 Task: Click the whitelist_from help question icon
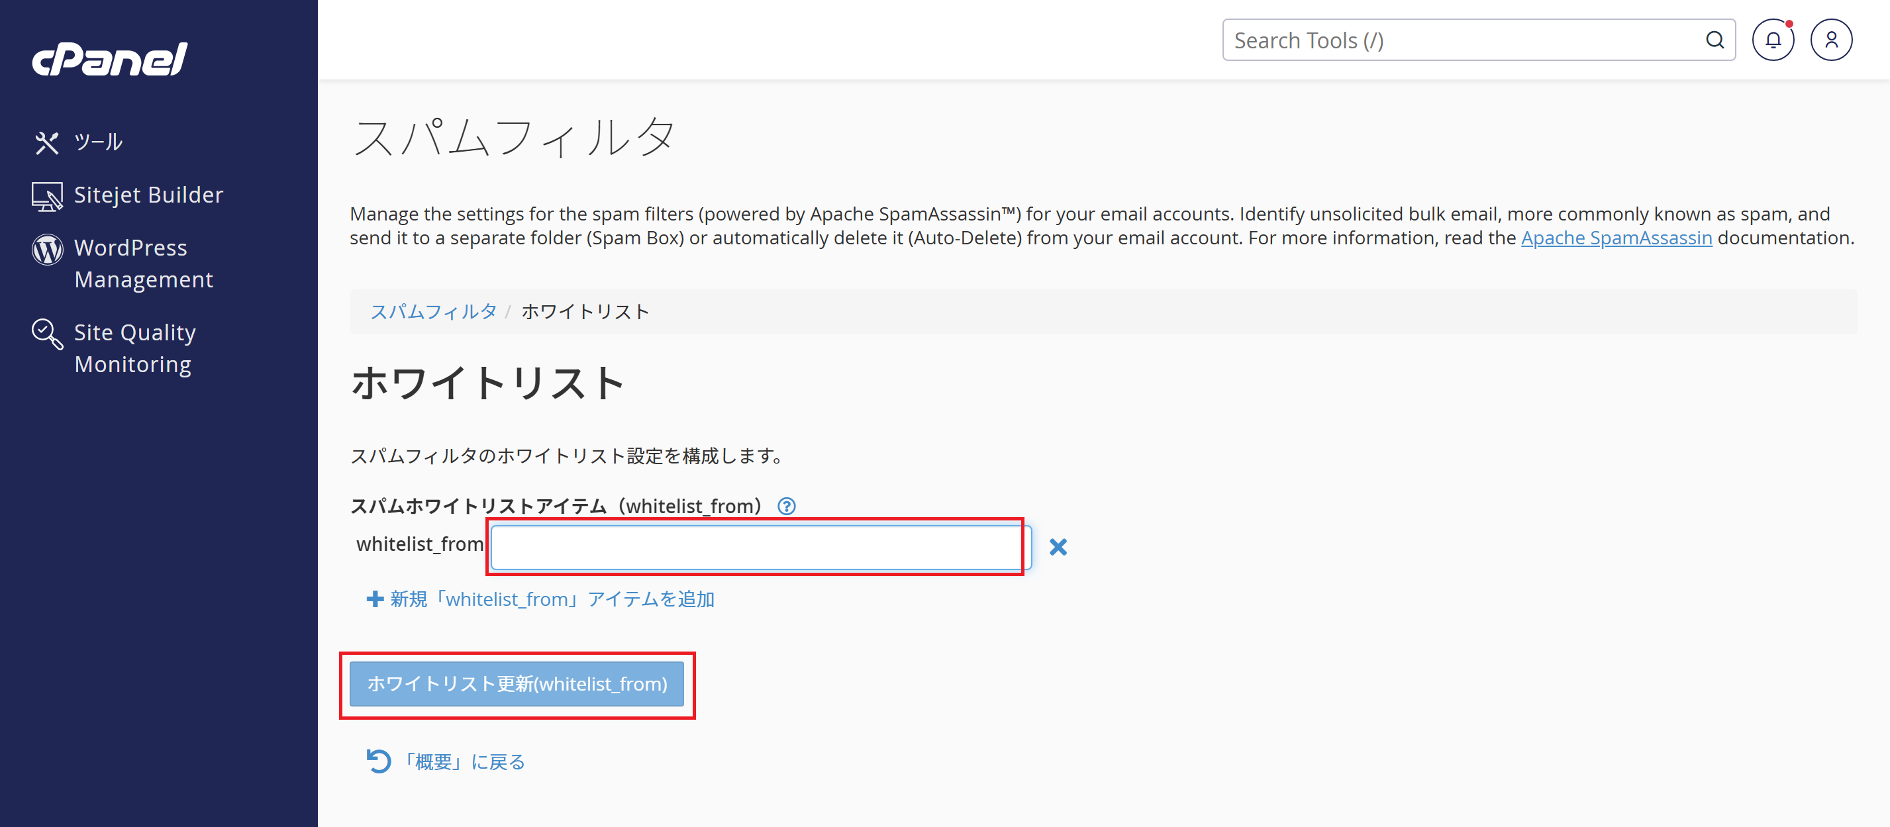787,507
